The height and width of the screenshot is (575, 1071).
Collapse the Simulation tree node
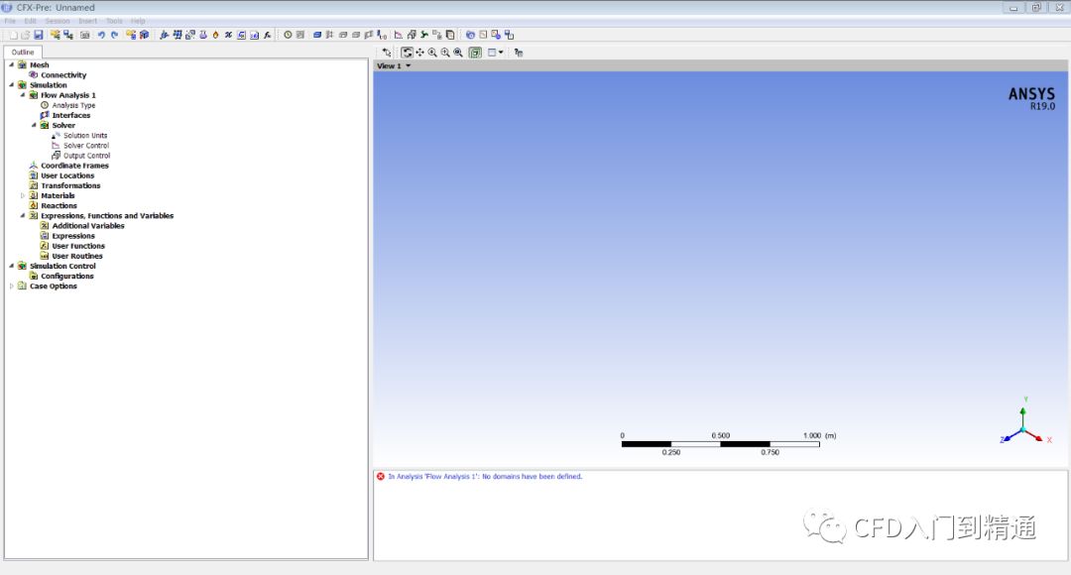pos(12,85)
